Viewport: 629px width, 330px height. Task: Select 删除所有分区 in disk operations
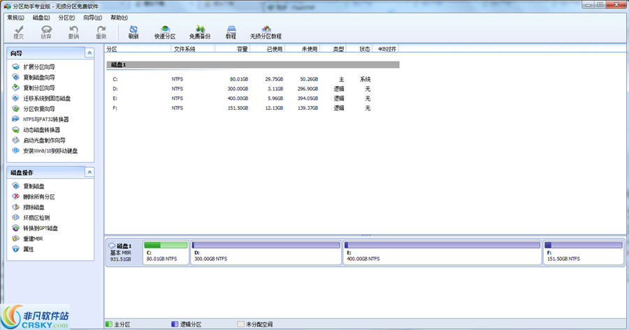38,197
